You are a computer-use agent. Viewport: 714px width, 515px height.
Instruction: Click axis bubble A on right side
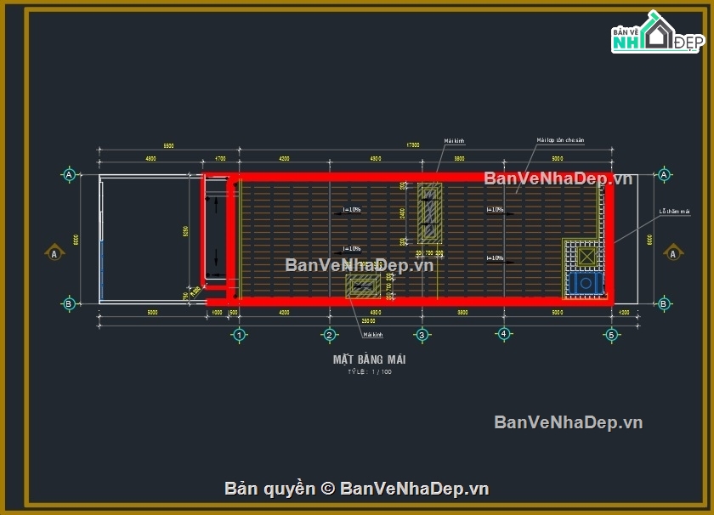[x=664, y=175]
